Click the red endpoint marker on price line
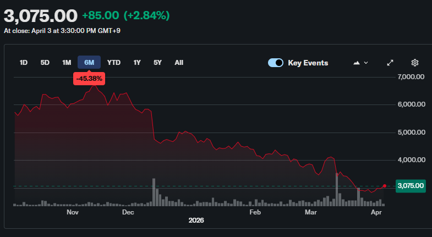The height and width of the screenshot is (237, 432). click(385, 186)
